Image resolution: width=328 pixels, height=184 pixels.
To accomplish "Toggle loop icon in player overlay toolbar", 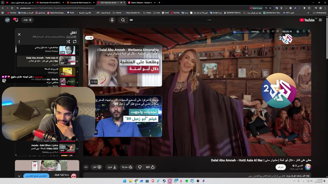I will (268, 31).
